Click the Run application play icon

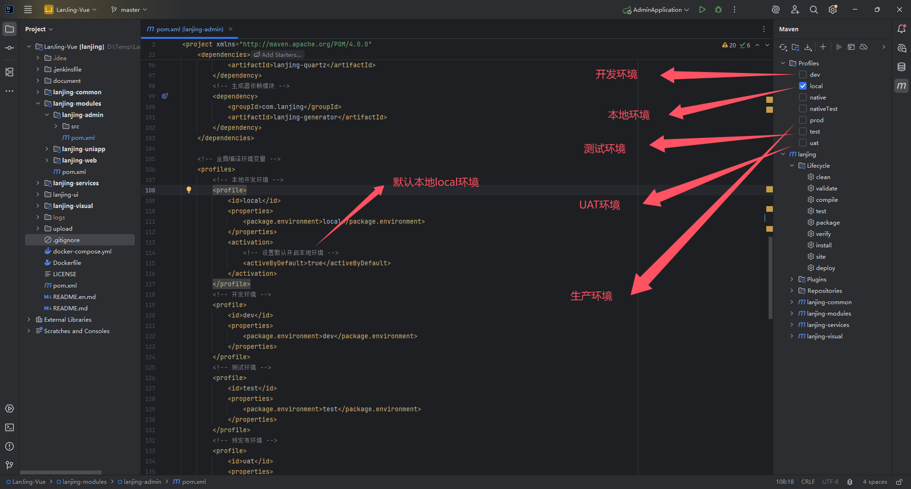coord(702,9)
